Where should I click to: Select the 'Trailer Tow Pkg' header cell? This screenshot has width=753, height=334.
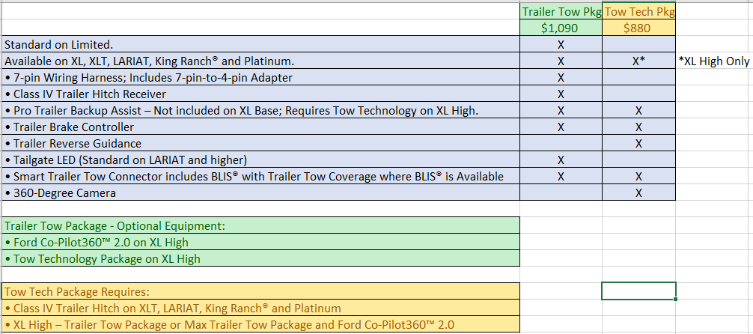[561, 11]
